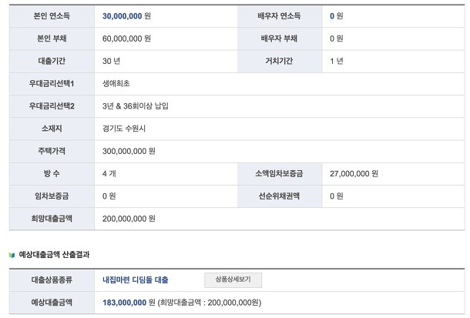Click the 상품상세보기 button
Viewport: 470px width, 318px height.
pyautogui.click(x=233, y=280)
